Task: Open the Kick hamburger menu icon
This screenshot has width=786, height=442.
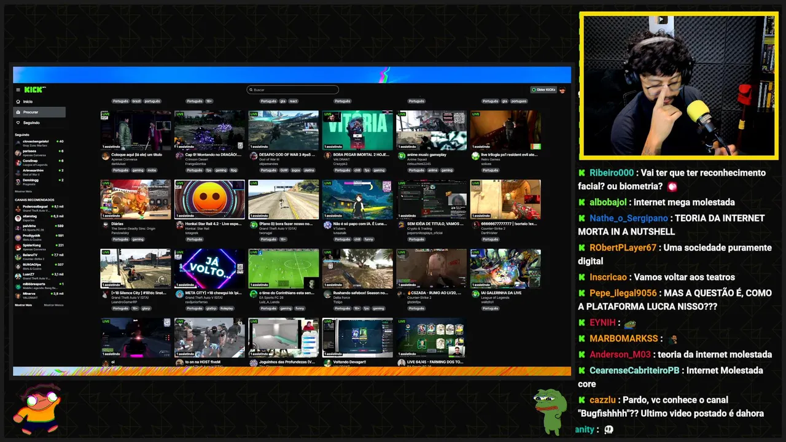Action: click(x=18, y=90)
